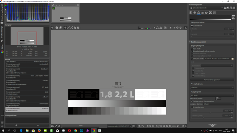Toggle shadow clipping warning triangle

(158, 28)
